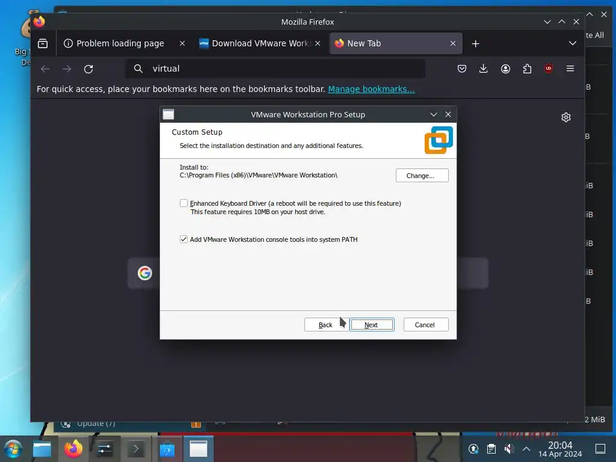The image size is (616, 462).
Task: Minimize the VMware Setup dialog chevron
Action: (434, 114)
